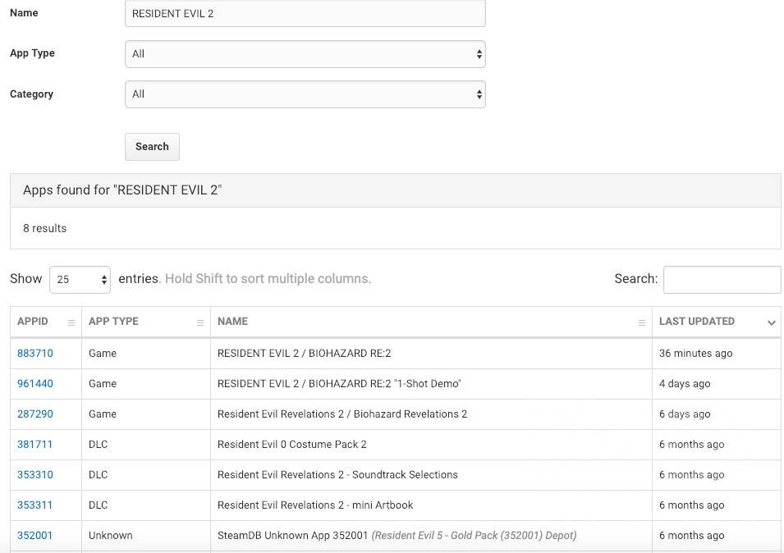Open app ID 961440 link
This screenshot has height=553, width=784.
[35, 384]
